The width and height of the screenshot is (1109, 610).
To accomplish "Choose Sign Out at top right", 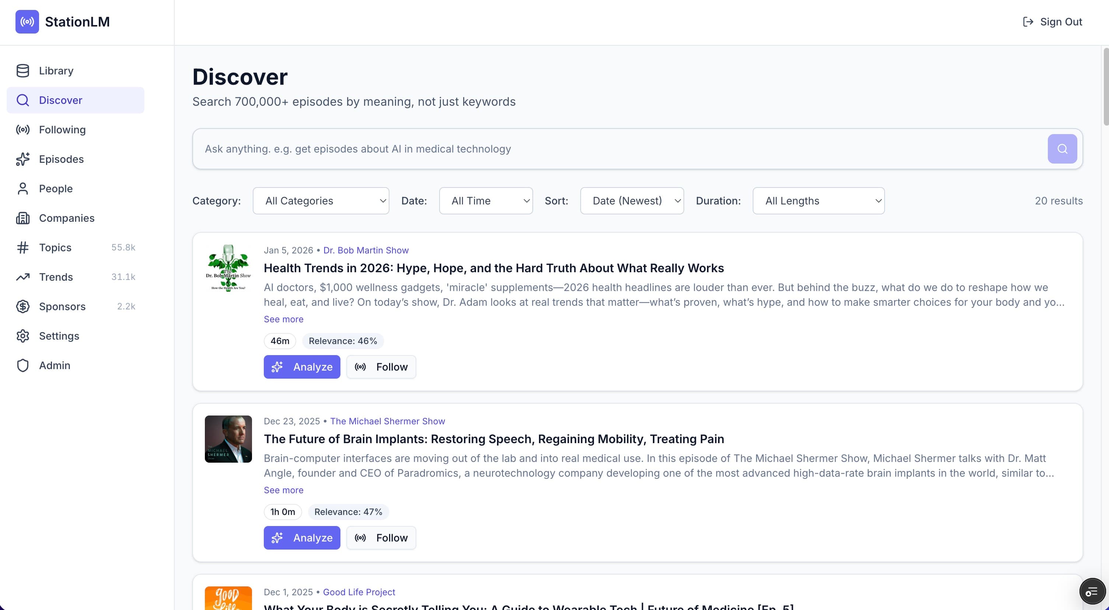I will [x=1052, y=21].
